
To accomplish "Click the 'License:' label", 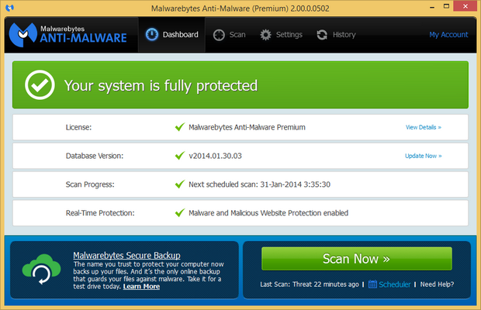I will coord(78,127).
